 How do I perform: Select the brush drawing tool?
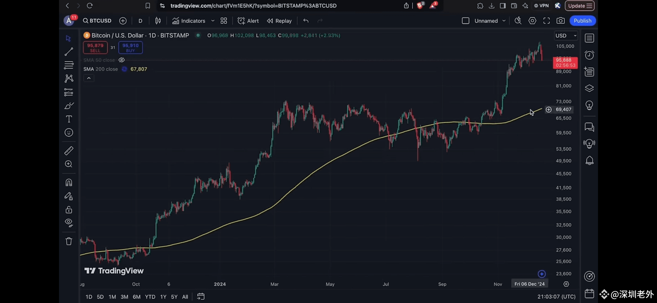(x=68, y=106)
